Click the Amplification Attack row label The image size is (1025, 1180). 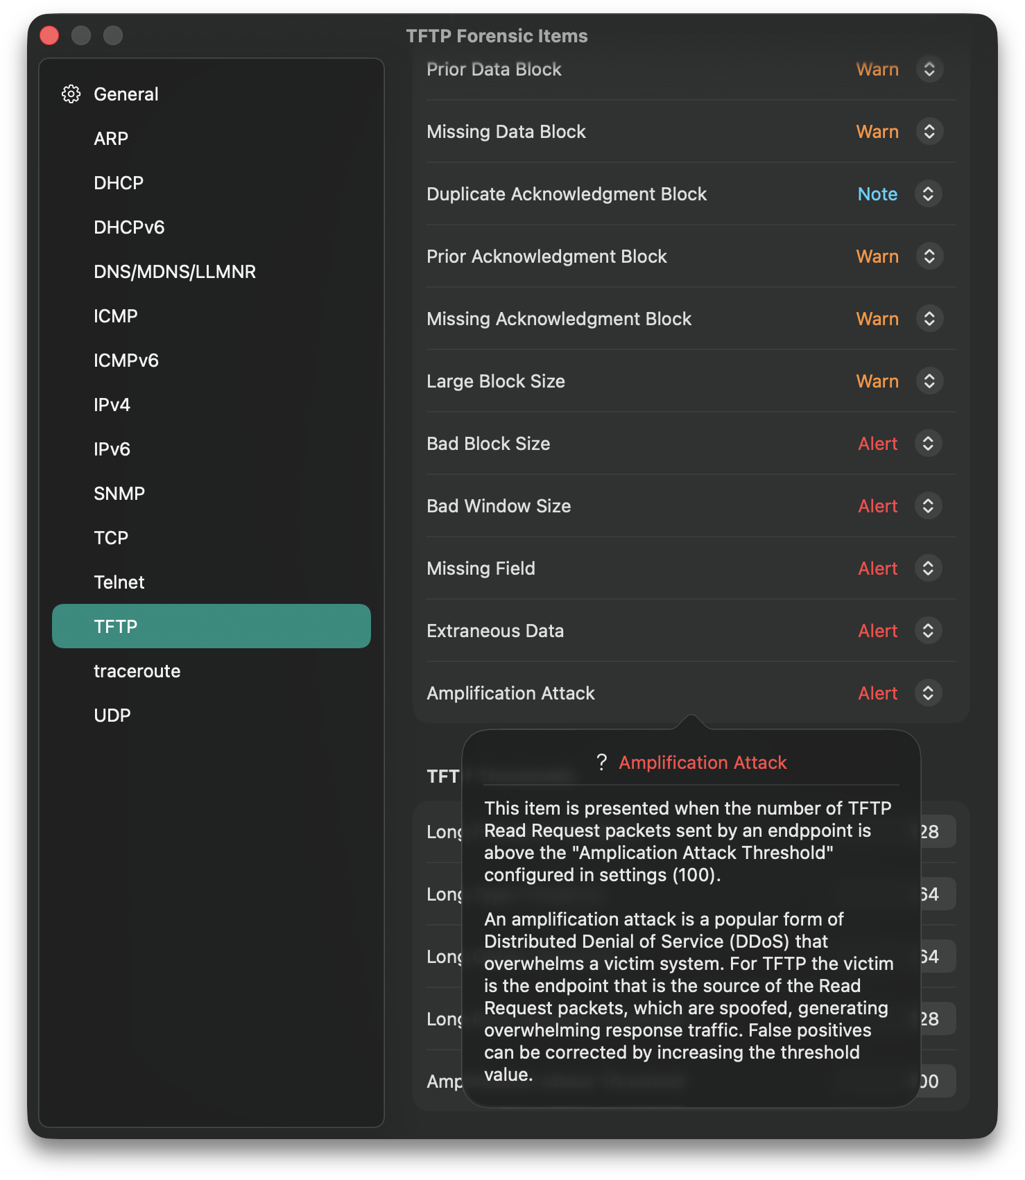[x=511, y=693]
